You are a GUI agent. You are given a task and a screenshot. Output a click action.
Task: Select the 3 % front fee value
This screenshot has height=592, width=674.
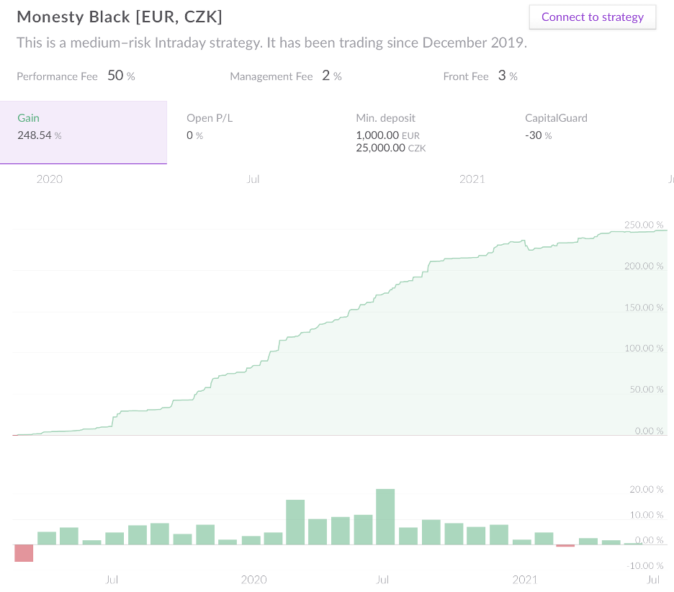pyautogui.click(x=508, y=76)
